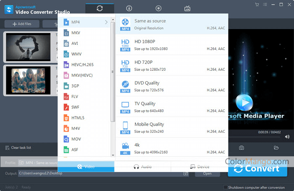Take a snapshot with the camera icon
Screen dimensions: 294x191
pyautogui.click(x=241, y=147)
